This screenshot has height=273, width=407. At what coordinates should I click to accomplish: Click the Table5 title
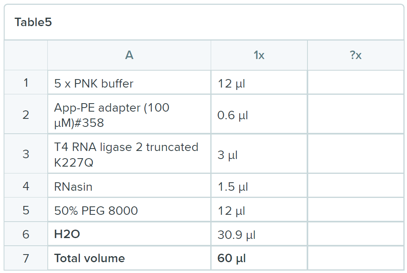coord(33,22)
